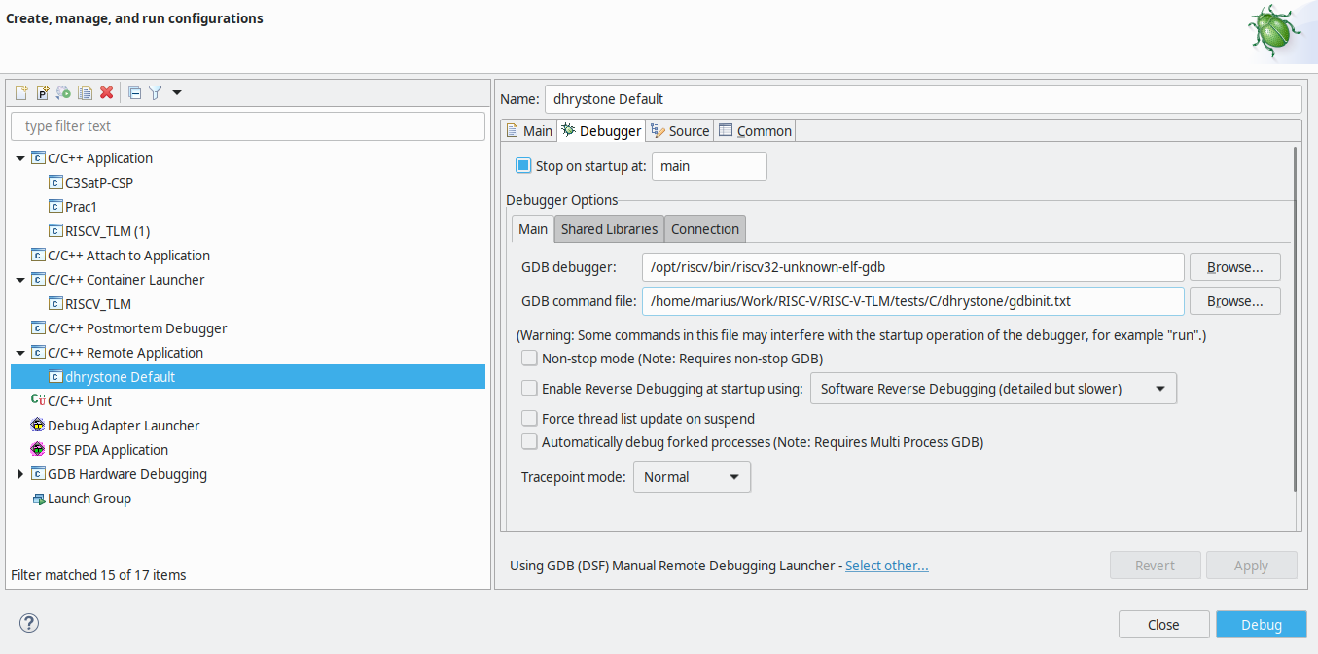Enable Reverse Debugging at startup checkbox
Screen dimensions: 1318x654
tap(529, 388)
